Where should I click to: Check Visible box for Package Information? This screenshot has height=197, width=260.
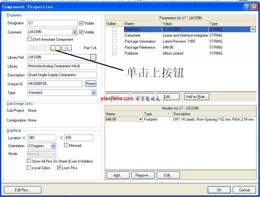click(x=114, y=41)
